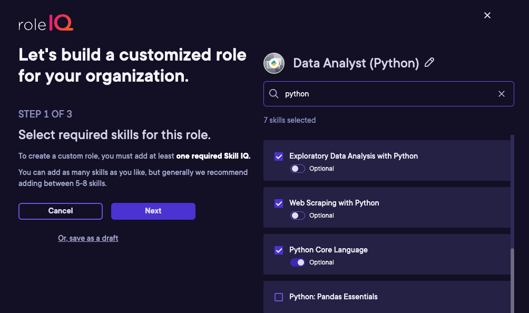Click the skills list scrollbar
Viewport: 529px width, 313px height.
coord(512,280)
